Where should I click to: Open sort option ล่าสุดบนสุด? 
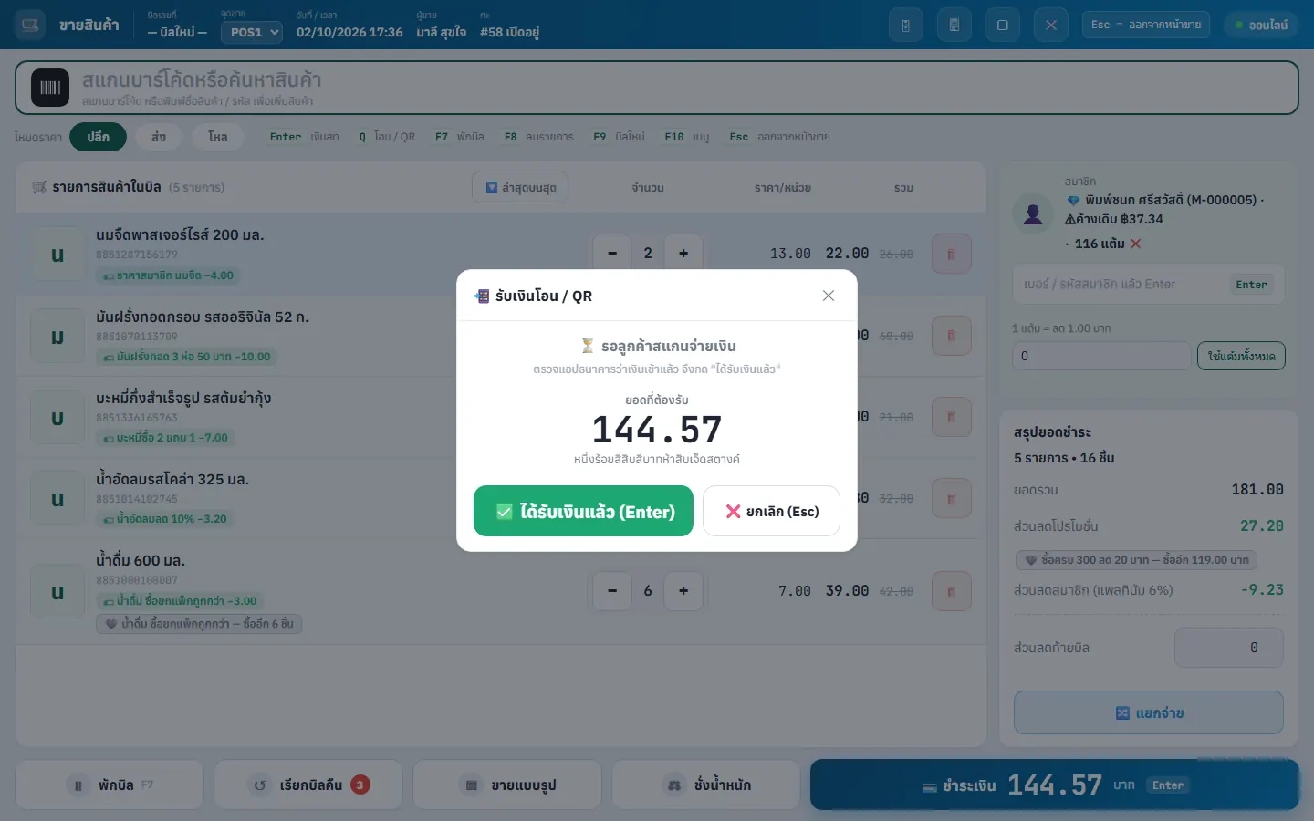(520, 187)
